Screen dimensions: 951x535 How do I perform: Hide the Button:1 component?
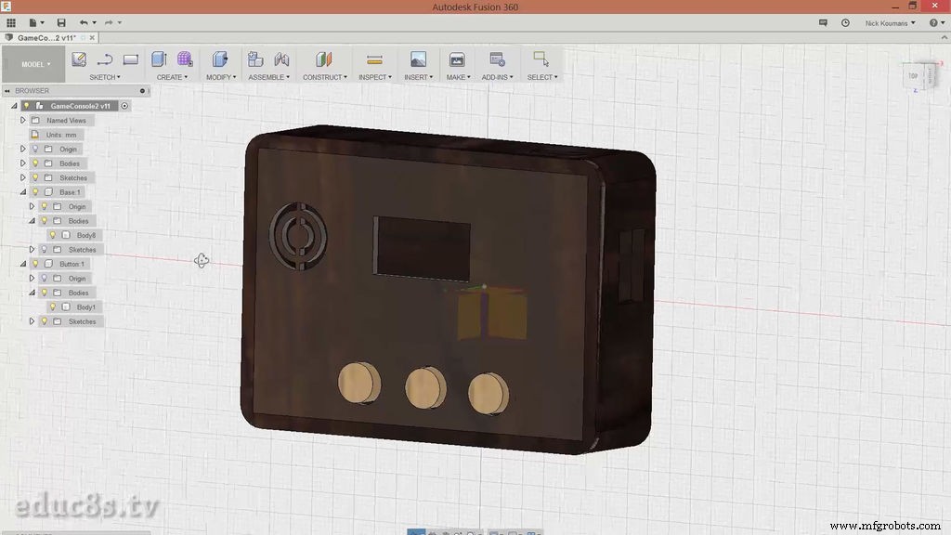[x=33, y=263]
